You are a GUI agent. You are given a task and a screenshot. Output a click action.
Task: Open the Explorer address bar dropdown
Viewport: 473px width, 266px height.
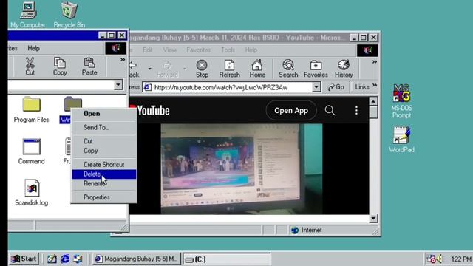pos(118,85)
